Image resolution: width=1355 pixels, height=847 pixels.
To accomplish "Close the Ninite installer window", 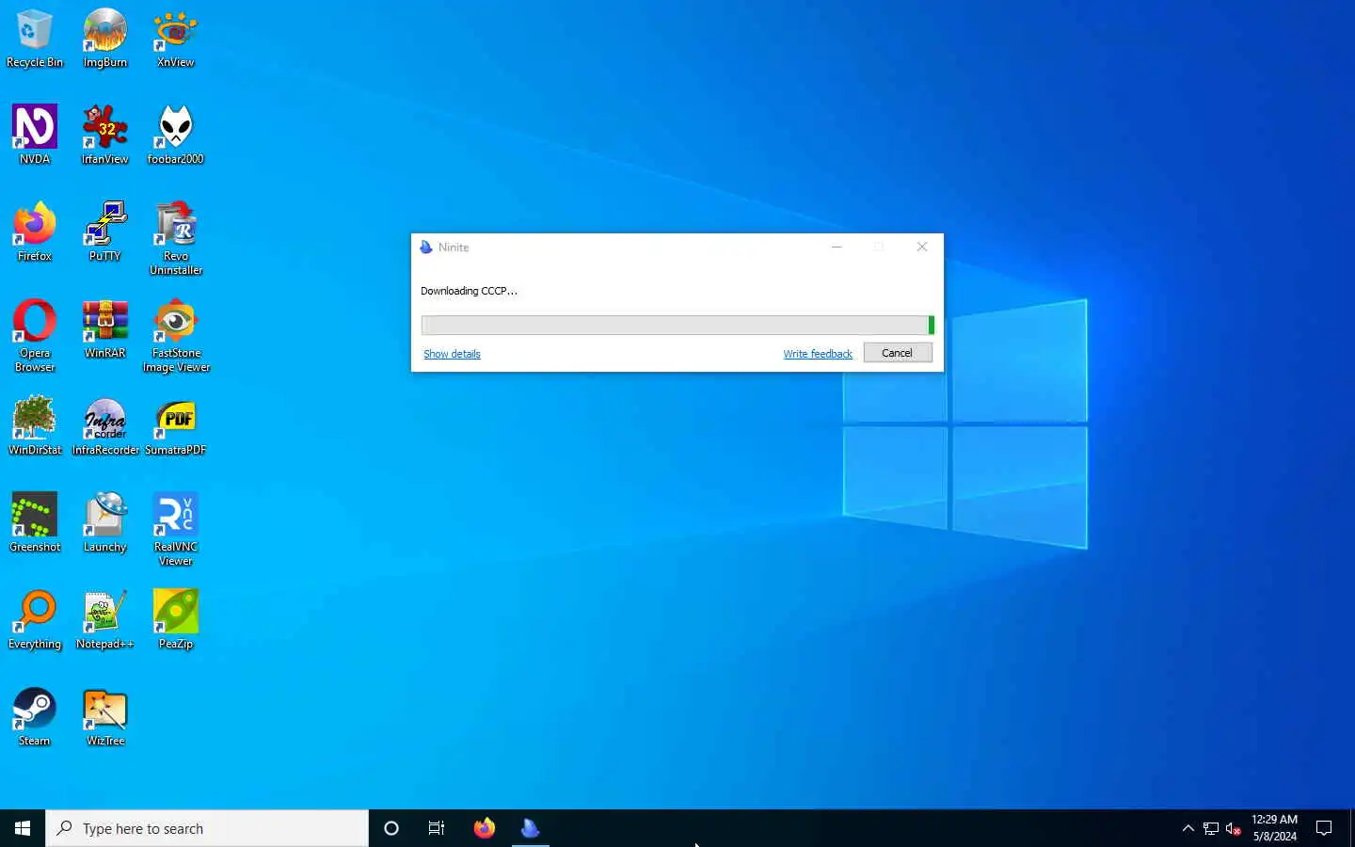I will pos(922,247).
